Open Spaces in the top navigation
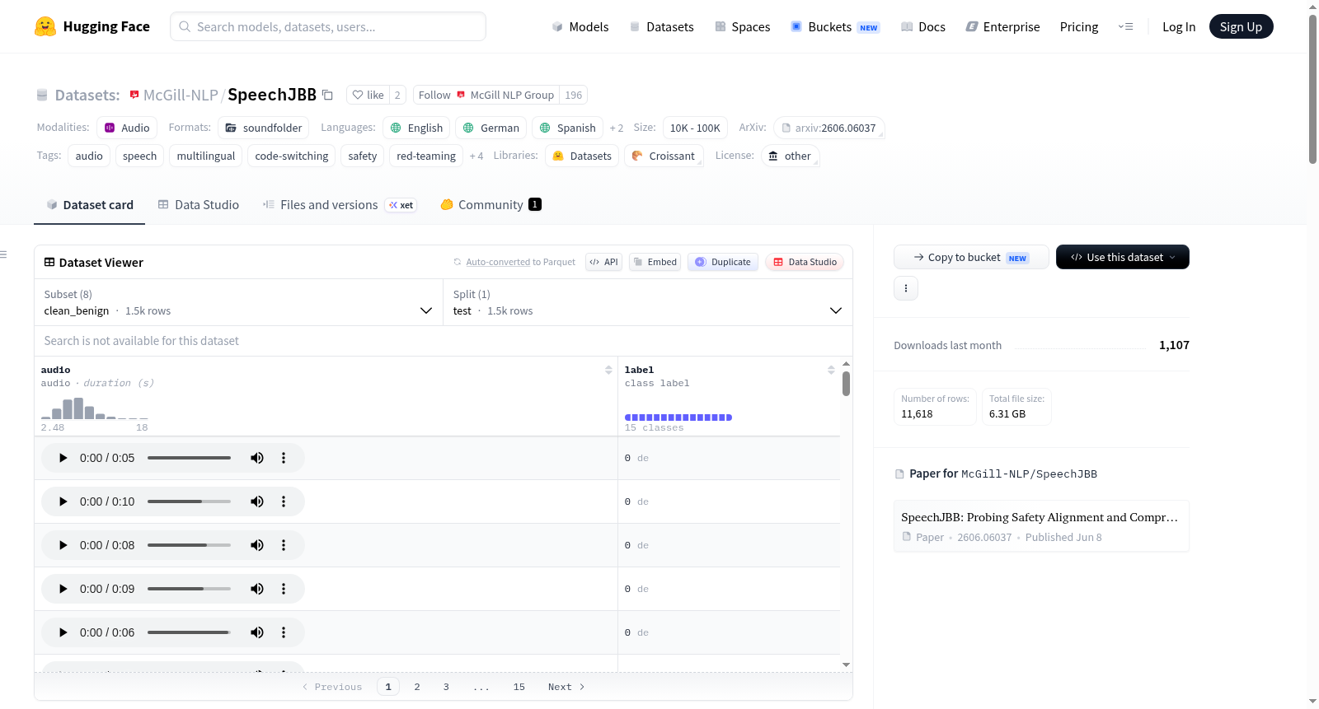The height and width of the screenshot is (709, 1319). click(743, 27)
